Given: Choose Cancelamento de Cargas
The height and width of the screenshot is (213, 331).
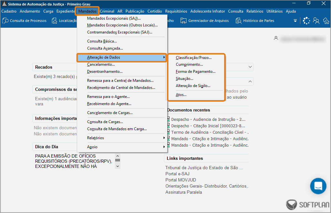Looking at the screenshot, I should [x=122, y=113].
